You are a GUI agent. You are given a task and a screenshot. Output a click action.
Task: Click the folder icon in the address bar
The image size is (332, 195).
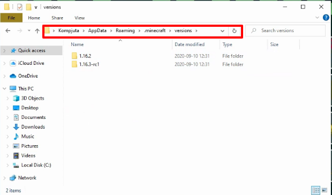[x=48, y=31]
